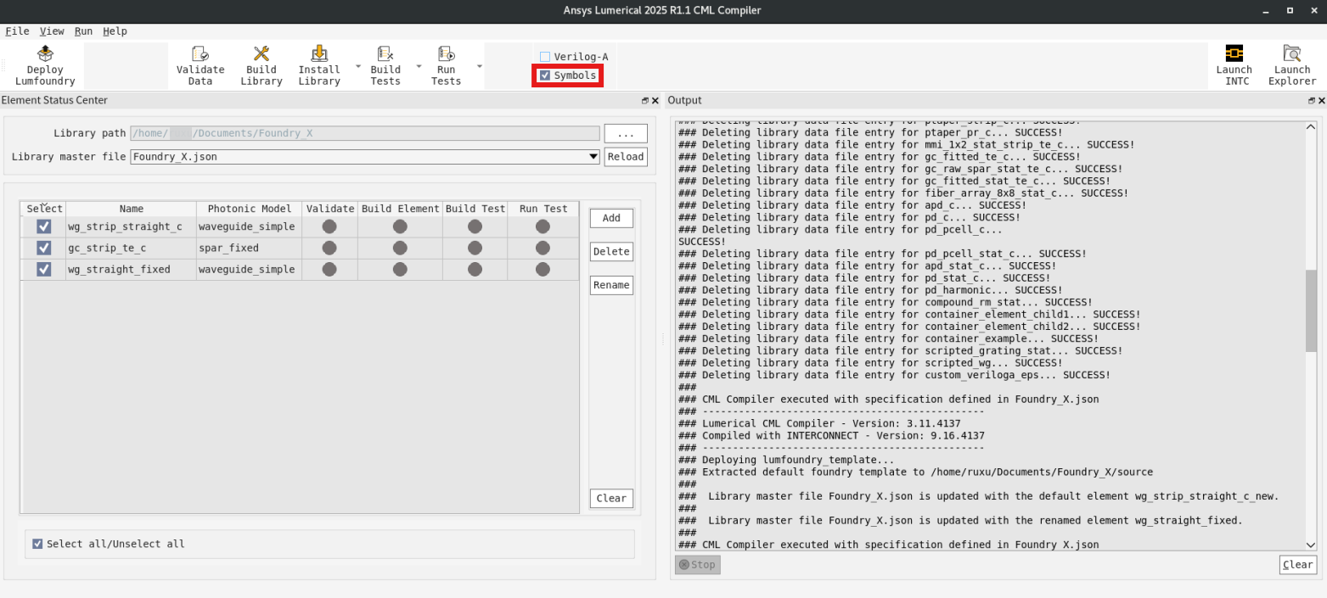Uncheck gc_strip_te_c selection box
The height and width of the screenshot is (598, 1327).
coord(43,248)
